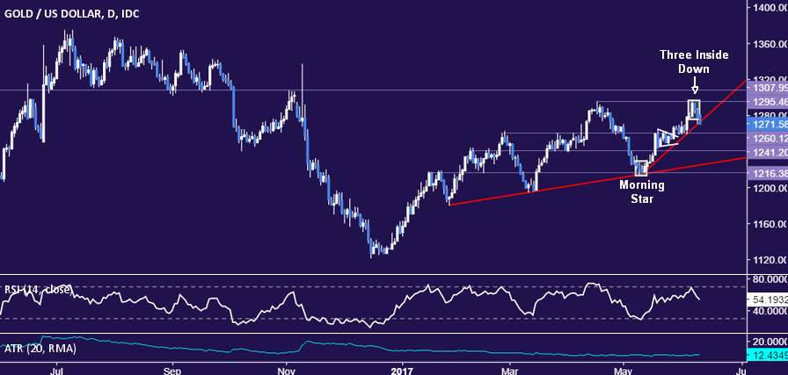Click the 1120.00 price axis value
The width and height of the screenshot is (788, 375).
(769, 260)
